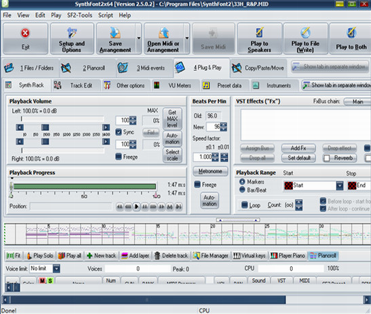Click the Exit toolbar button

coord(26,38)
